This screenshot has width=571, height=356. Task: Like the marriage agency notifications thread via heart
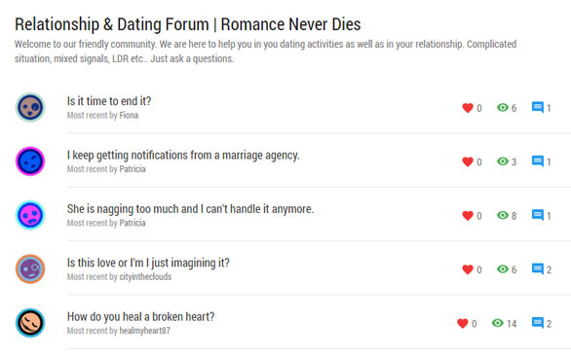468,161
